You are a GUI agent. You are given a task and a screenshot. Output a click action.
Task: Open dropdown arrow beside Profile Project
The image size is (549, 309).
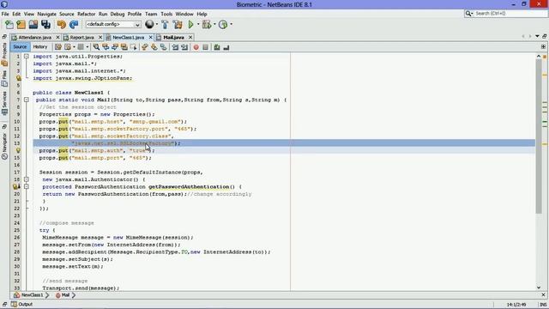tap(231, 25)
